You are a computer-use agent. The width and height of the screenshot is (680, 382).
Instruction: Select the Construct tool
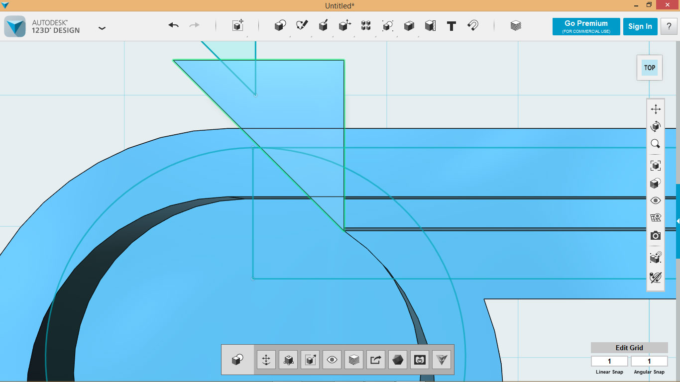click(x=323, y=25)
